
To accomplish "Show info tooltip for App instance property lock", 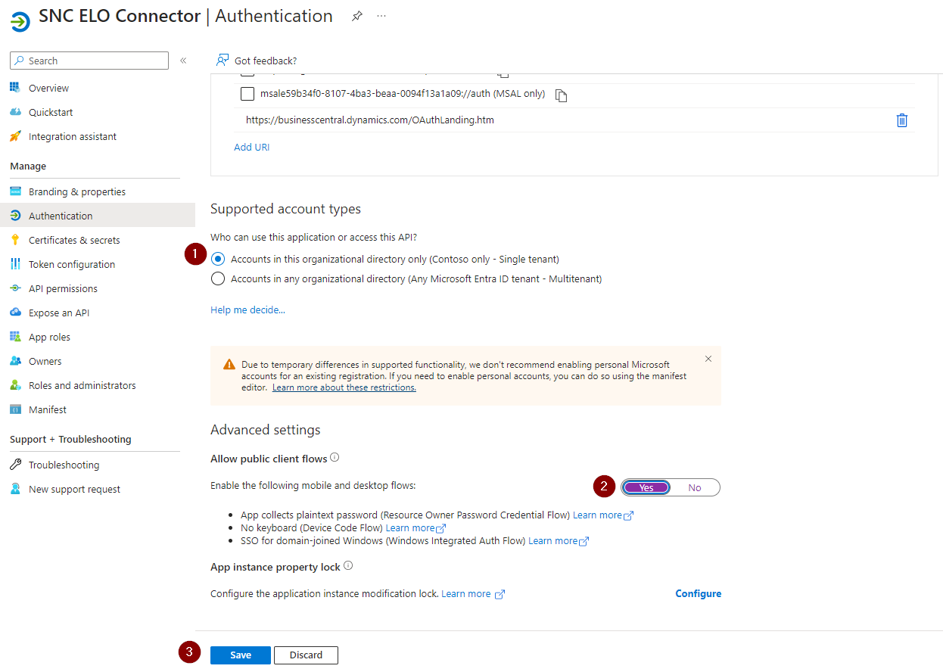I will pos(348,566).
